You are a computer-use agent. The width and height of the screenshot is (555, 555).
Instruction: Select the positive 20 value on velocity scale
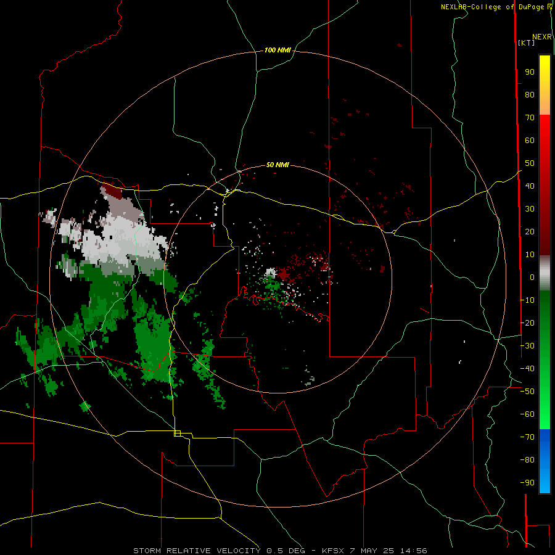pos(530,231)
